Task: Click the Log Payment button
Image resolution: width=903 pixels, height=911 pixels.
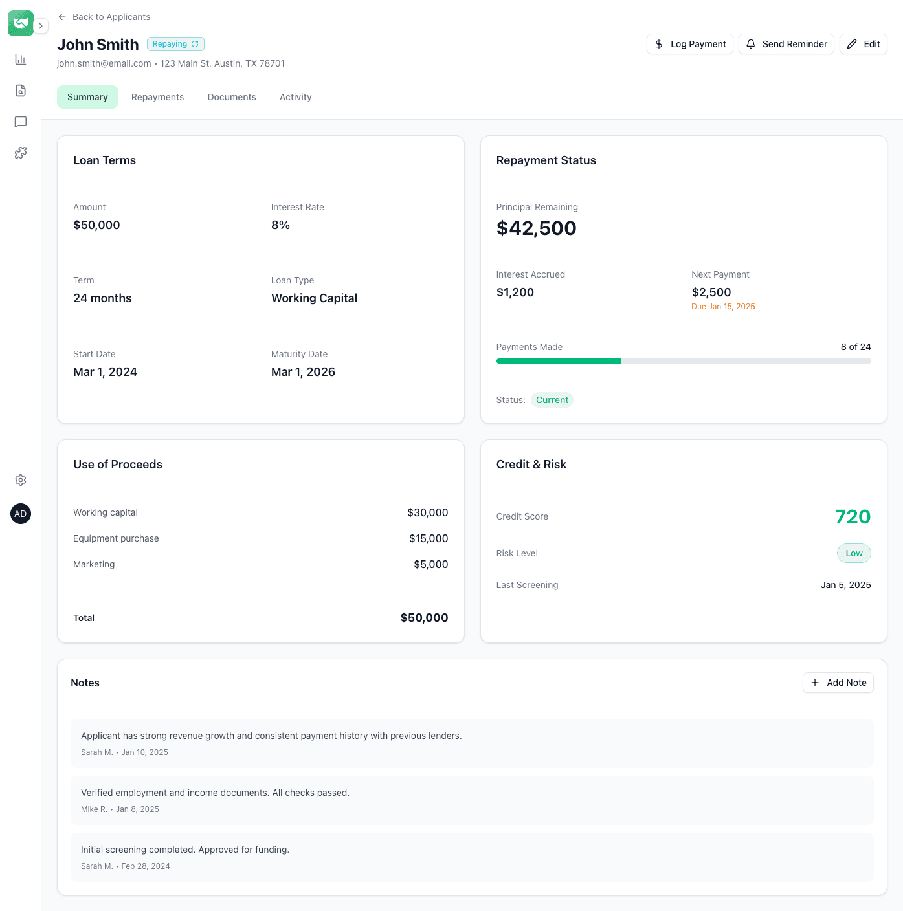Action: point(690,44)
